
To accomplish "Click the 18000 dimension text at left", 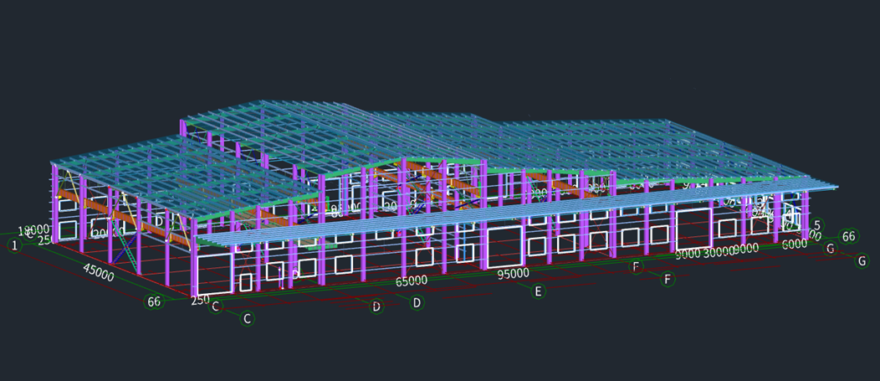I will 33,229.
